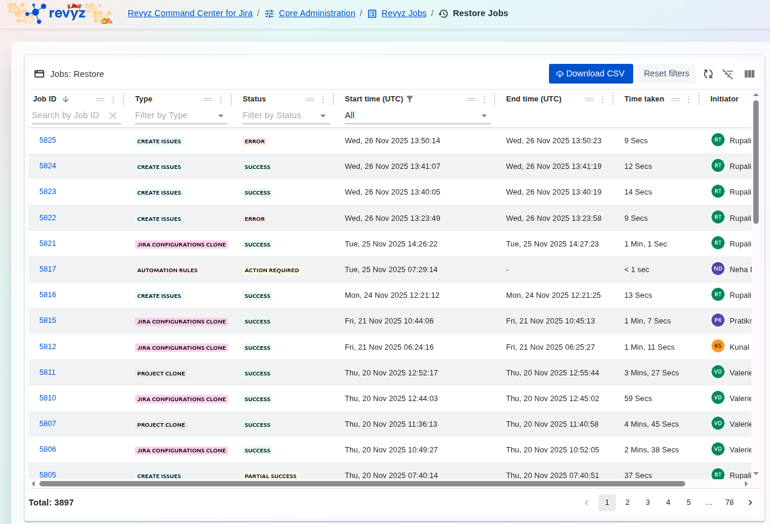
Task: Click the Revyz logo
Action: pos(60,13)
